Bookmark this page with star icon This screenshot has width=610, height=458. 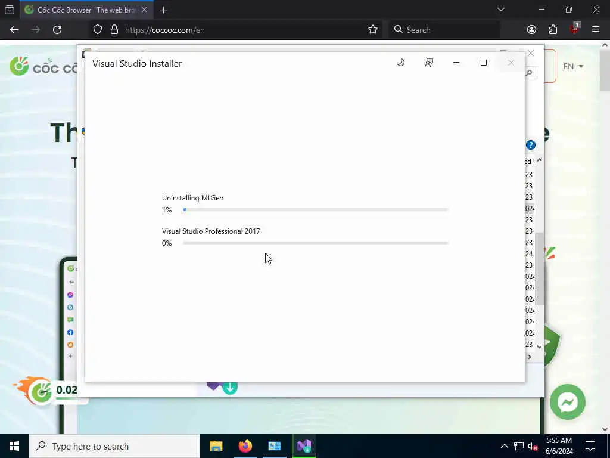(373, 30)
